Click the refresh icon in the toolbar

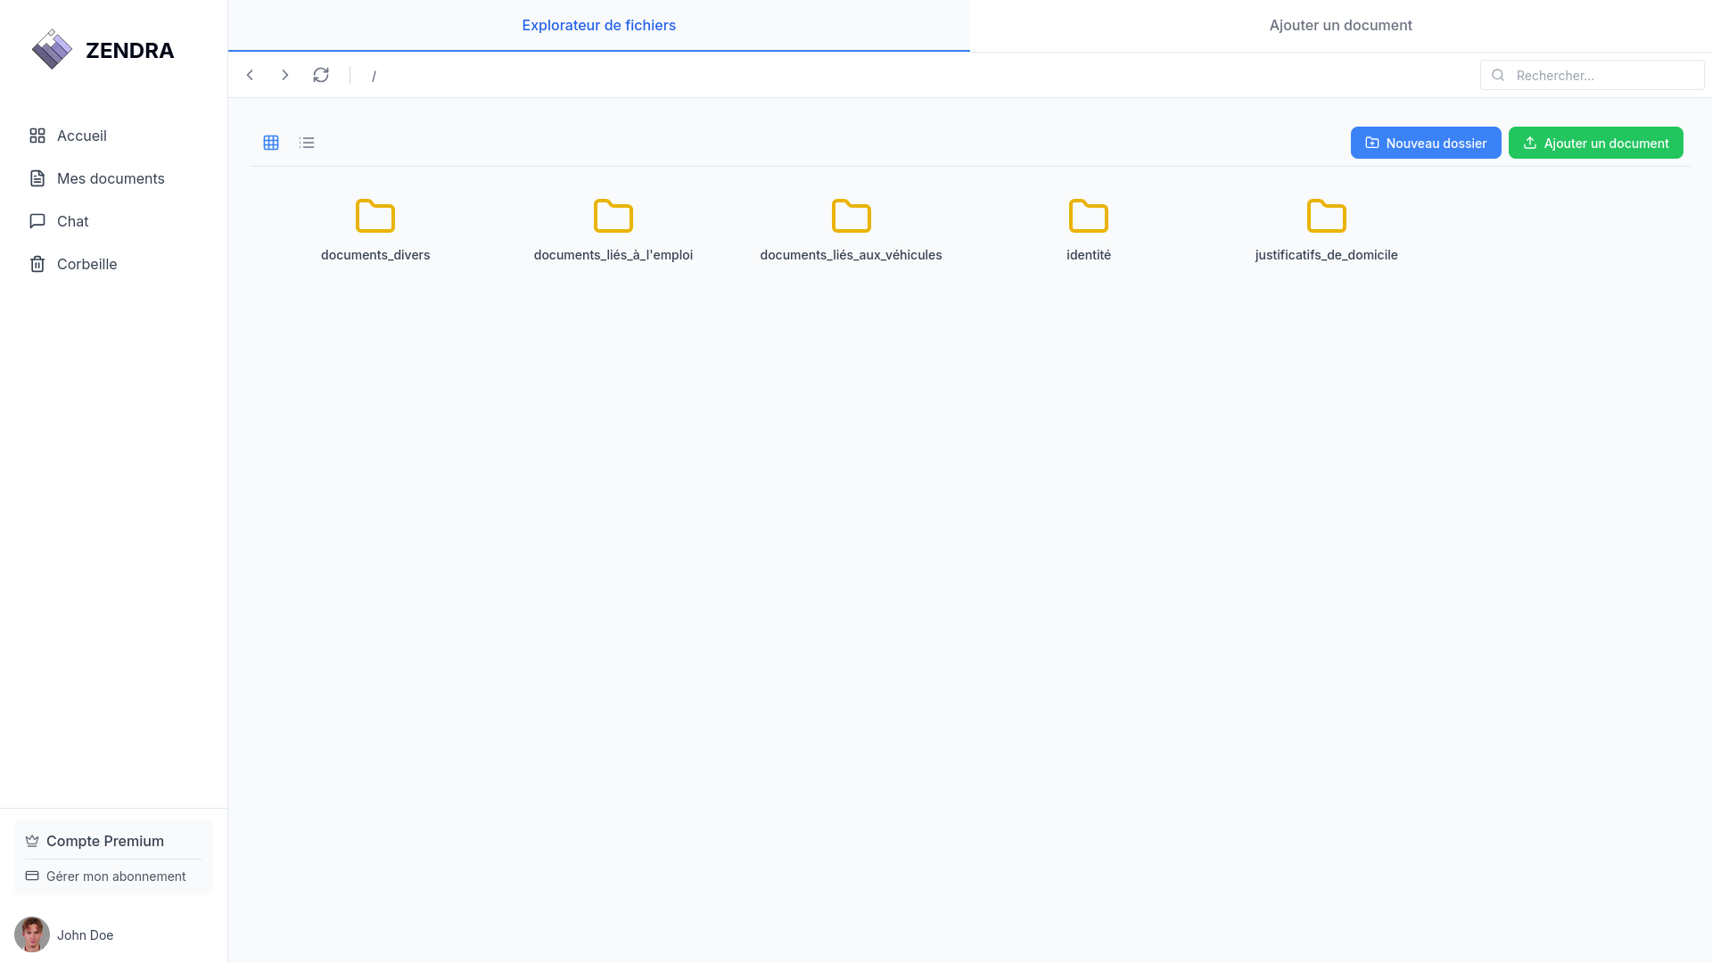pos(321,75)
